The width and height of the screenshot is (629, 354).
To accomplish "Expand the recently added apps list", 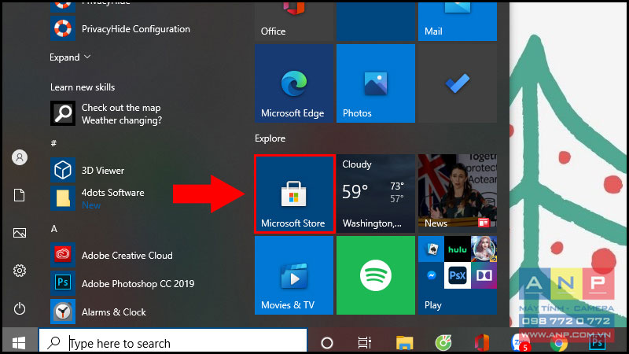I will point(70,57).
